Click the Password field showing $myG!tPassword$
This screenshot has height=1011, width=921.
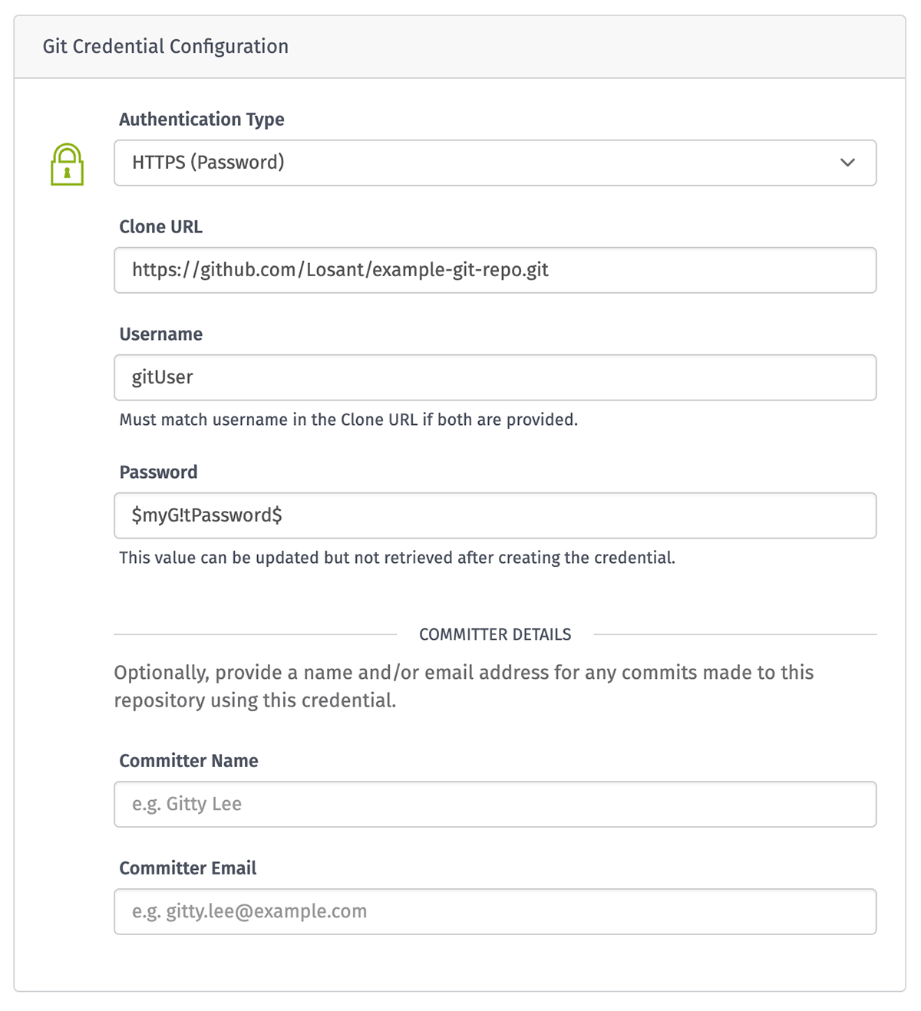coord(495,515)
